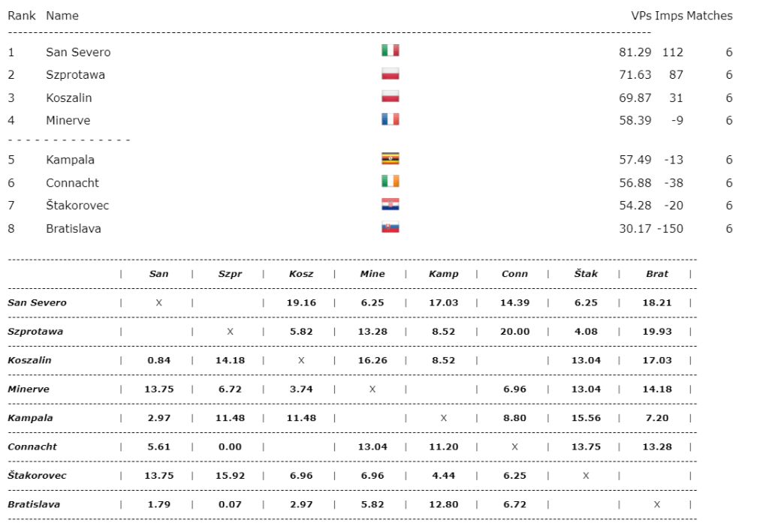Screen dimensions: 769x523
Task: Click the Szpr column header
Action: pyautogui.click(x=230, y=274)
